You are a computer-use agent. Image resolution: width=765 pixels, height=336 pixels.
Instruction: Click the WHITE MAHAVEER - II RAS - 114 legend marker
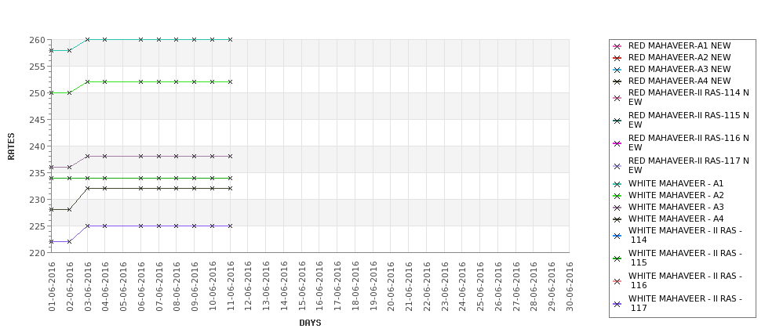(x=617, y=236)
